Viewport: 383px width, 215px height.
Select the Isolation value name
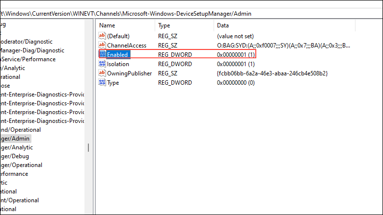pos(118,64)
